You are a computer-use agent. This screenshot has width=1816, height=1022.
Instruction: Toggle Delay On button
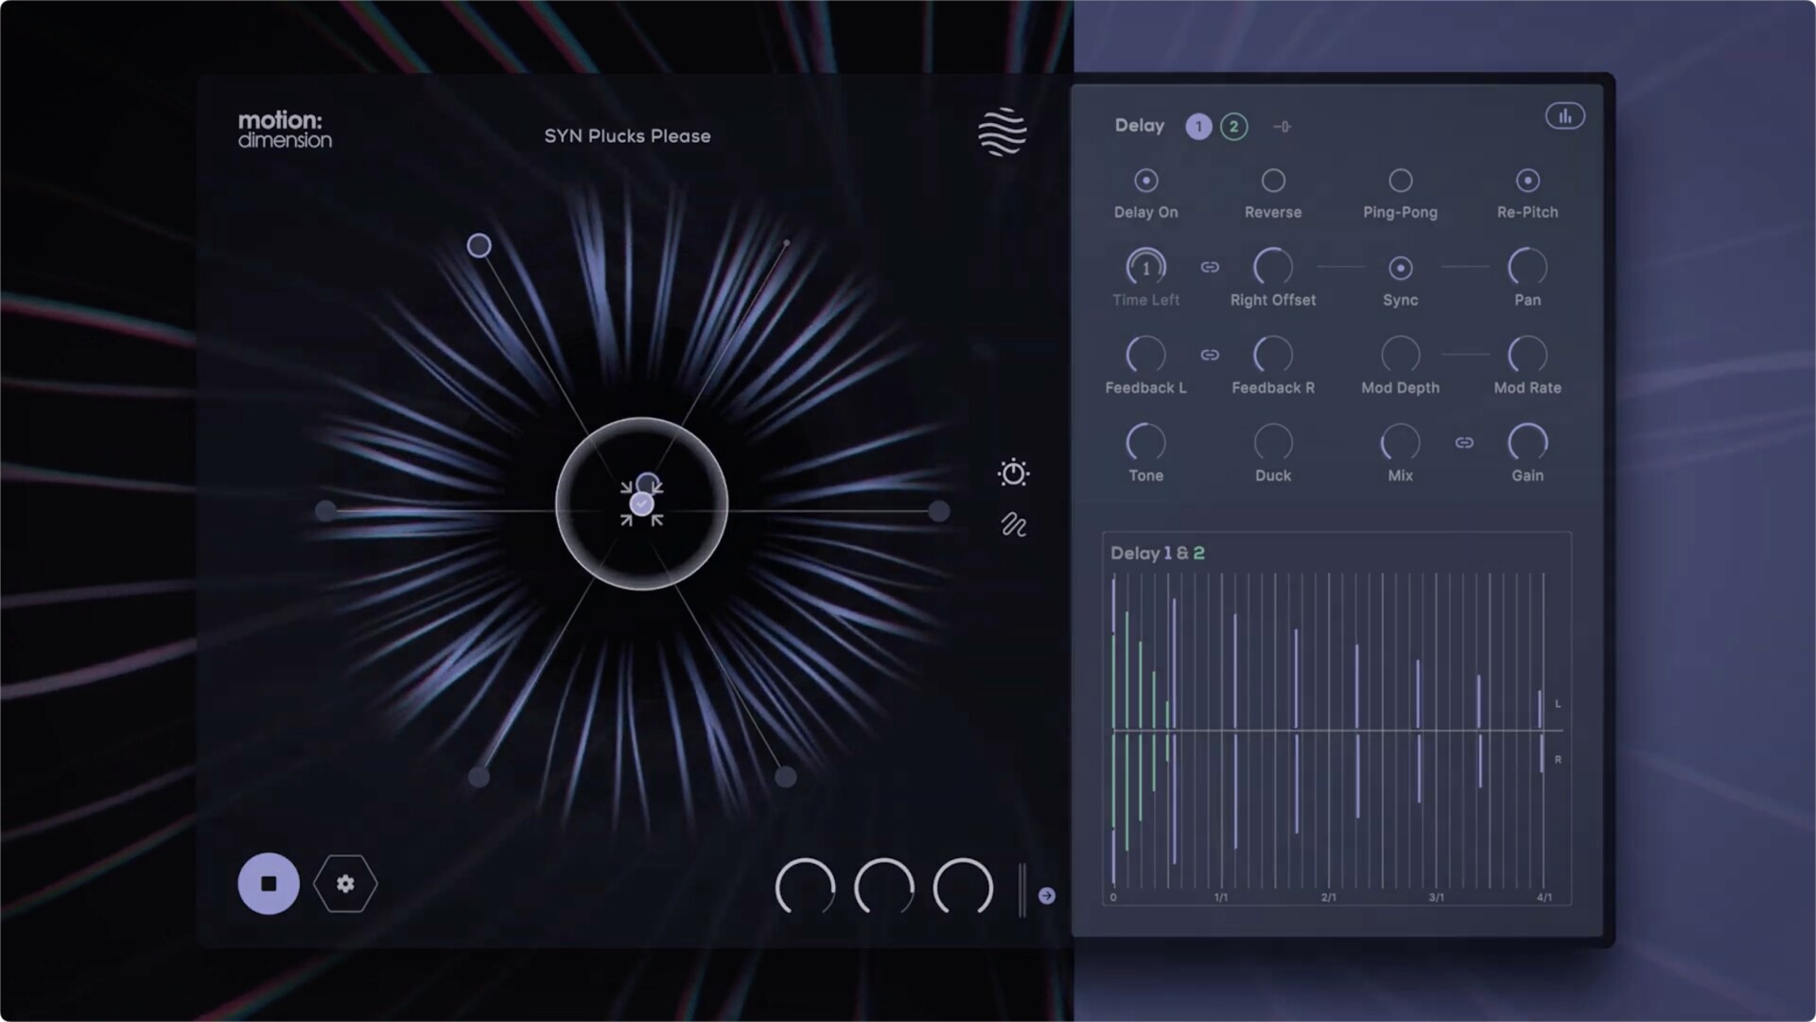[1146, 181]
